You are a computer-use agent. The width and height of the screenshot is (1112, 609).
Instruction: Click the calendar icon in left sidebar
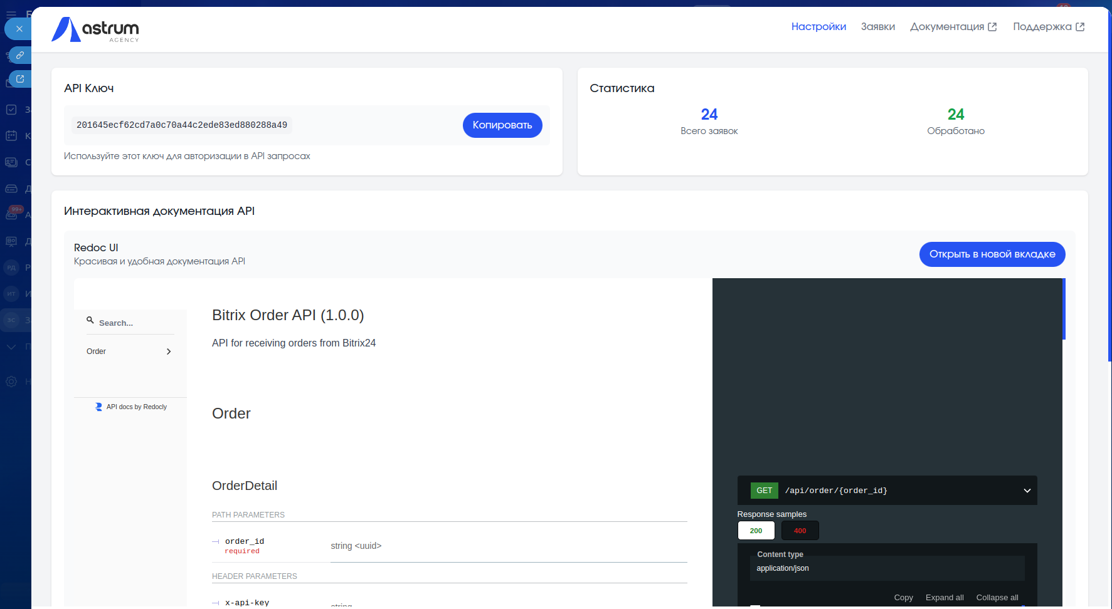pyautogui.click(x=11, y=136)
